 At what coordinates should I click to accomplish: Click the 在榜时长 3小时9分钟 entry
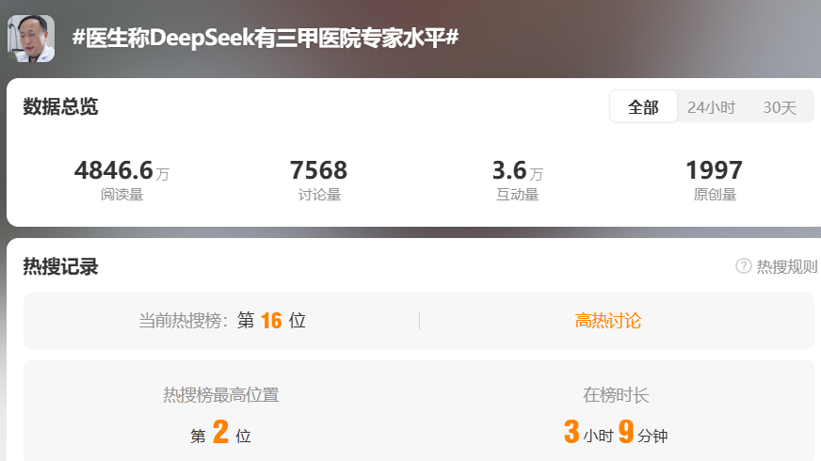tap(616, 417)
